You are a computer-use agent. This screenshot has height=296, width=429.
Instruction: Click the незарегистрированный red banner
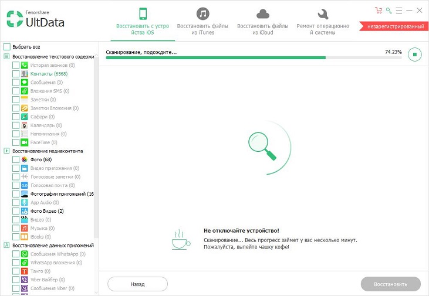click(x=394, y=26)
